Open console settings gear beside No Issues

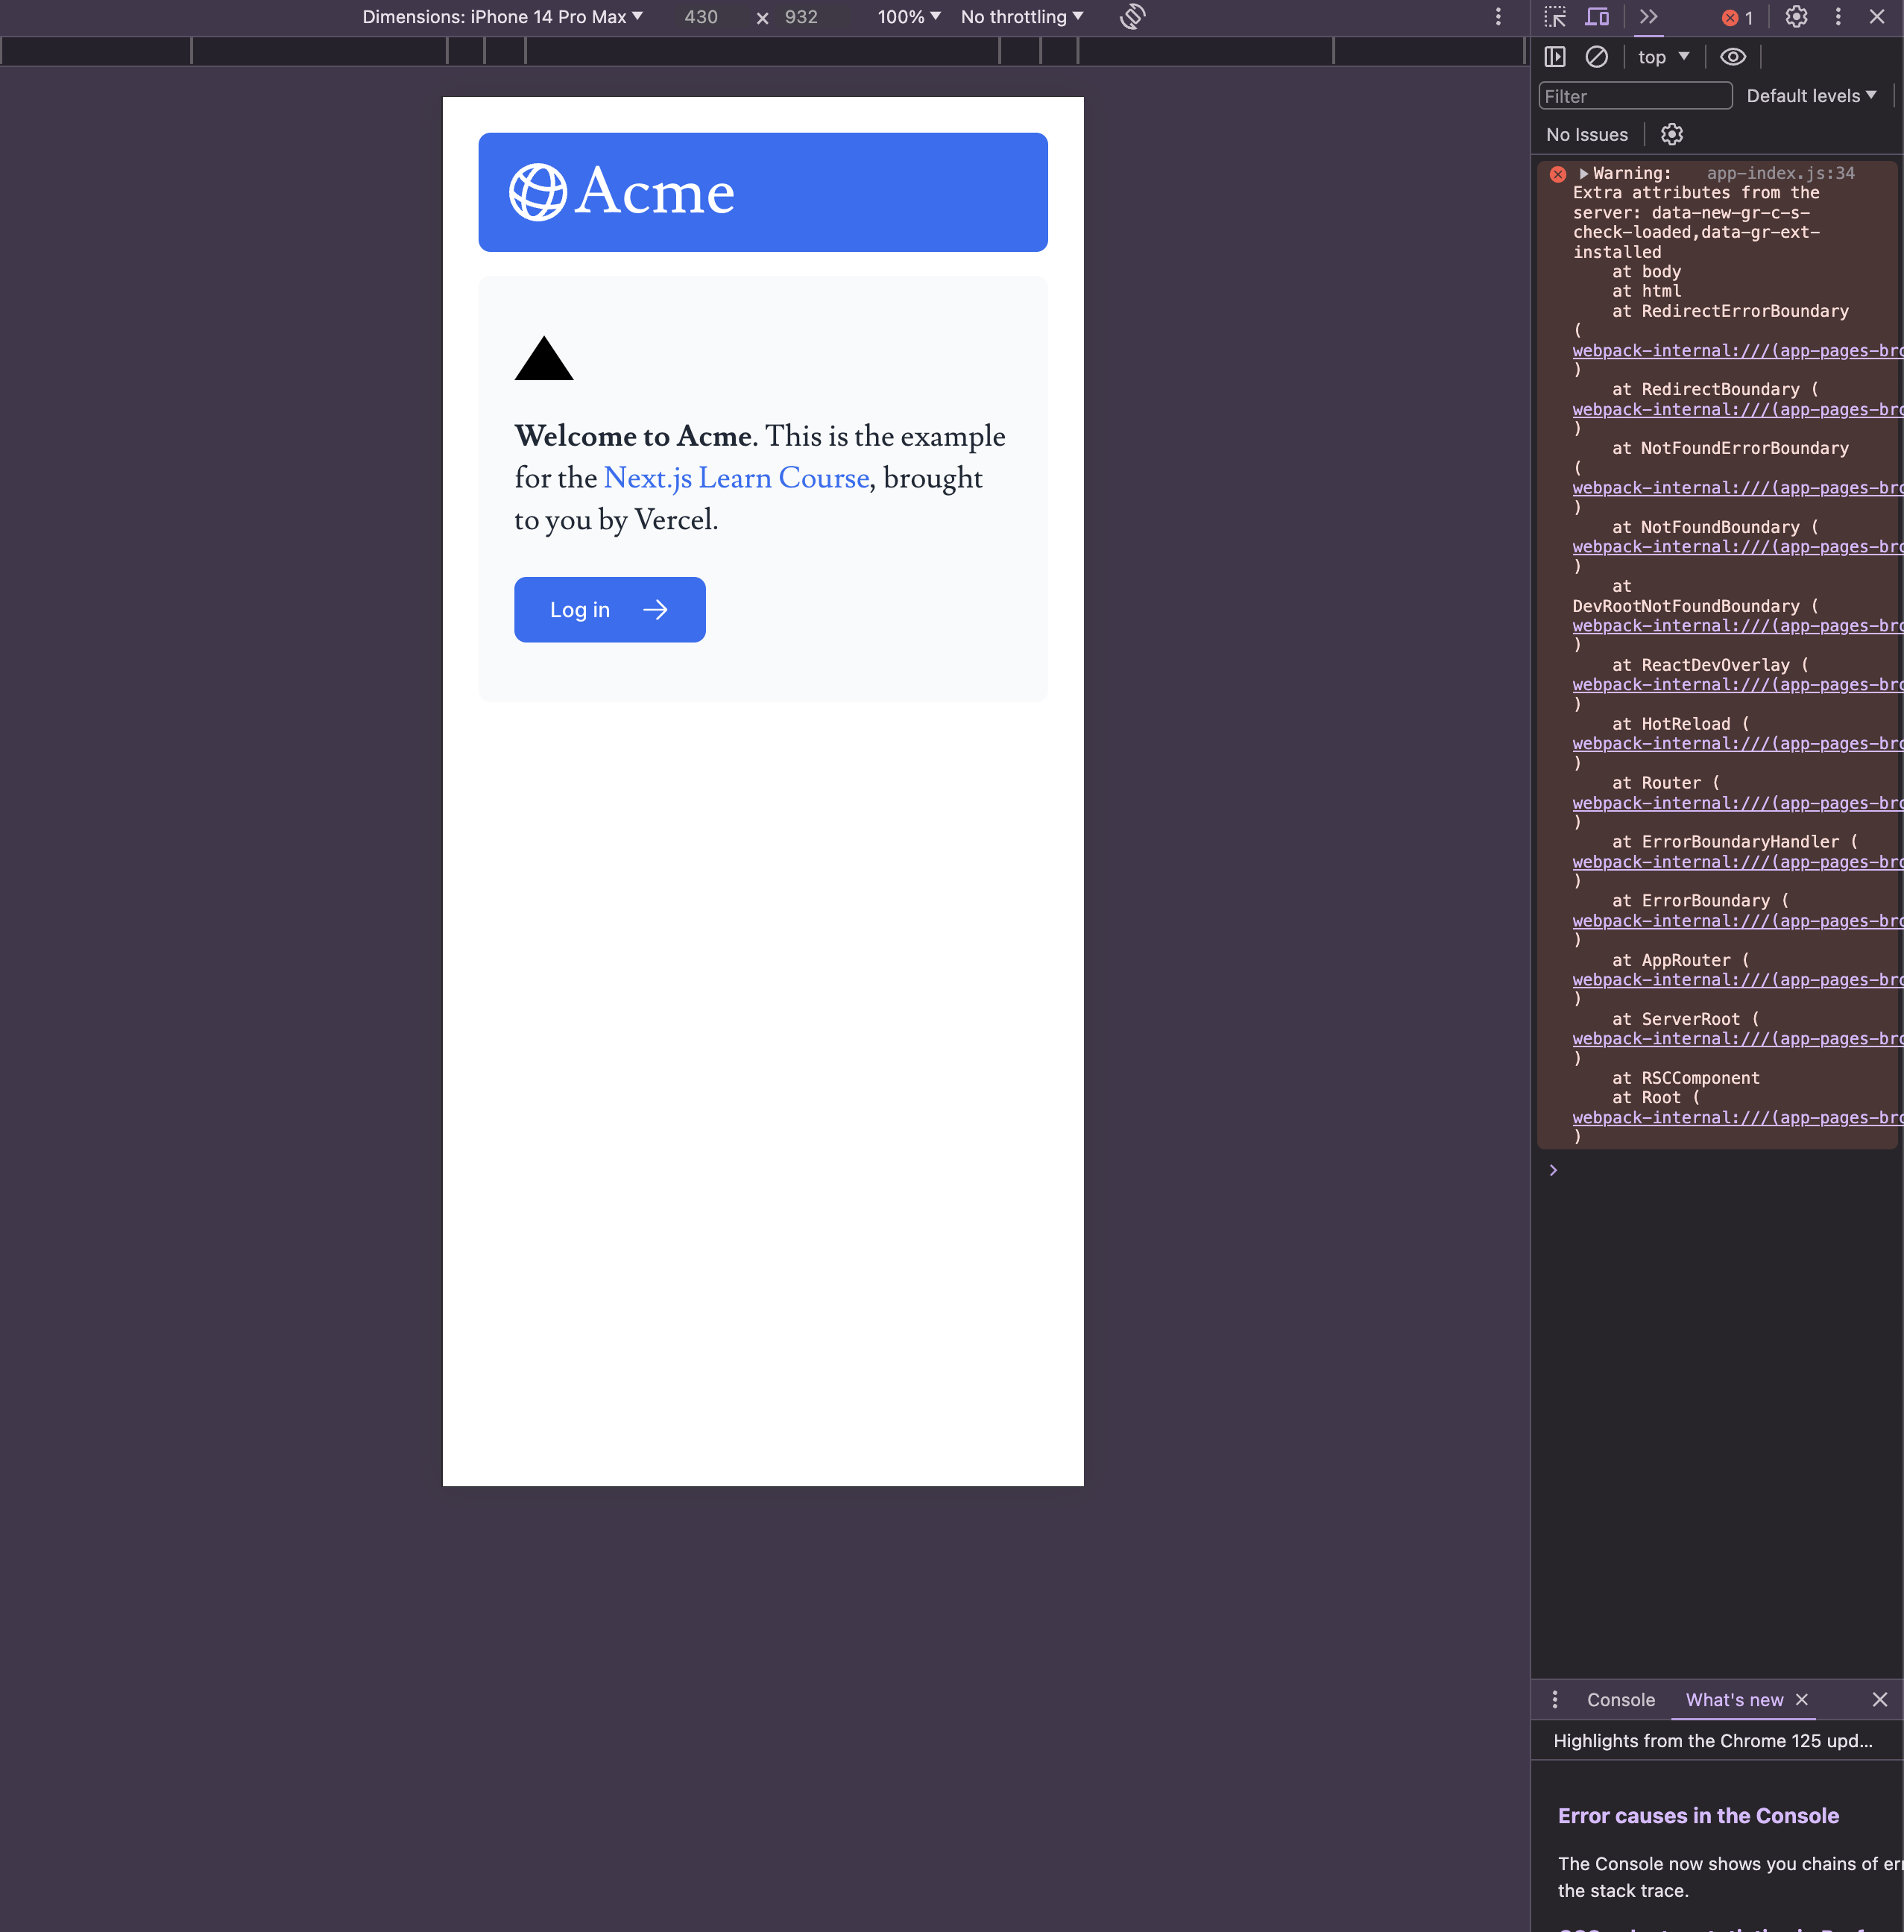point(1672,134)
